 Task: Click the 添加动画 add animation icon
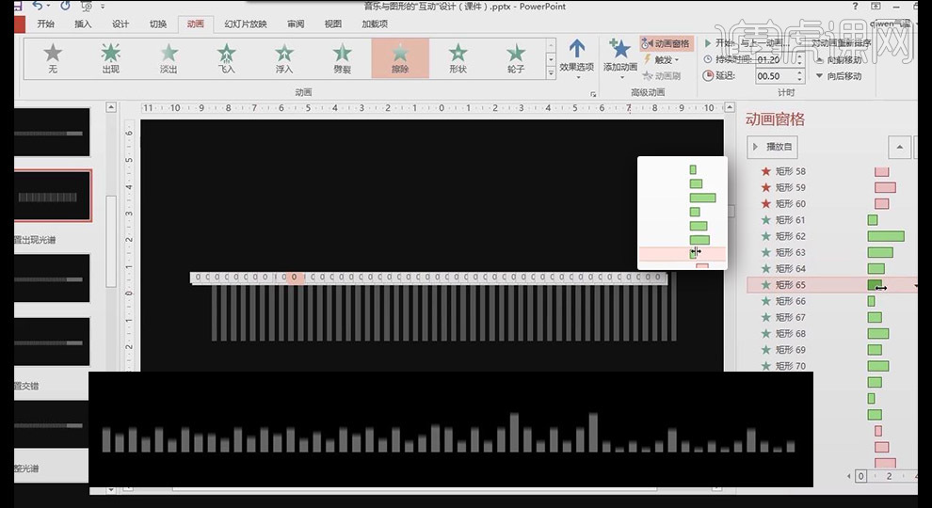pos(620,56)
